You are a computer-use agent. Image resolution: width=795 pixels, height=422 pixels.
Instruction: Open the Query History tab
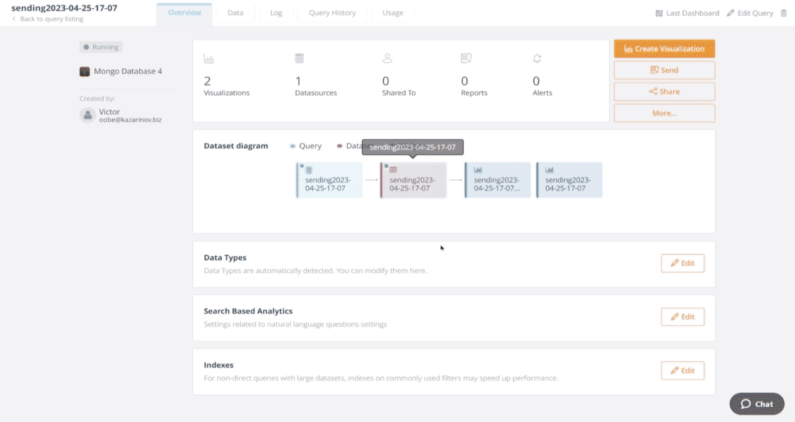click(x=332, y=13)
